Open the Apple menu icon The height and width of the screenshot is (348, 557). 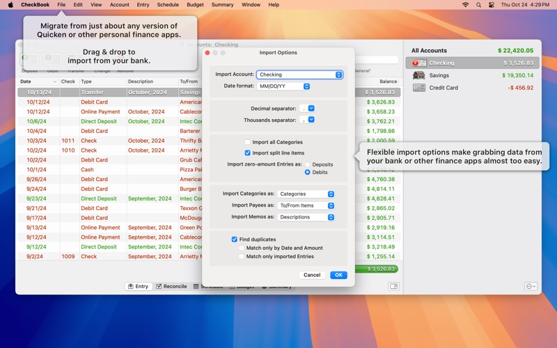10,5
